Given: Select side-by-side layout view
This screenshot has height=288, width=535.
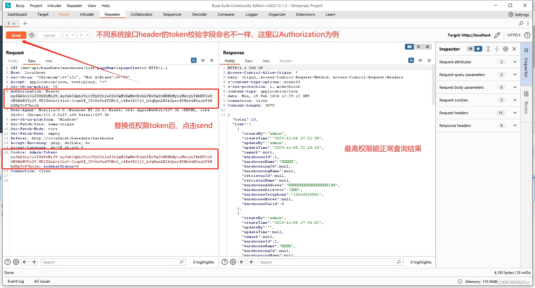Looking at the screenshot, I should tap(409, 47).
